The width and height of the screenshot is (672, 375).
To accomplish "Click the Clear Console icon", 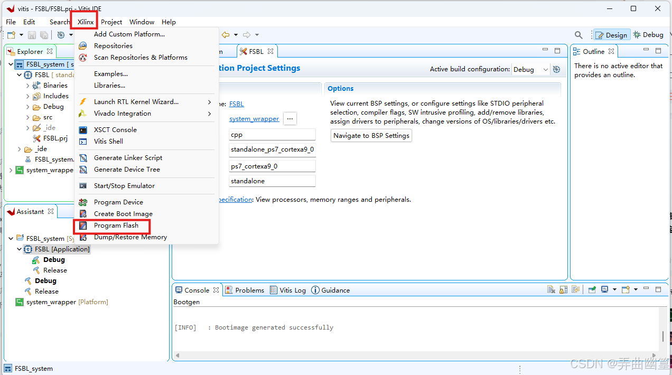I will coord(551,289).
